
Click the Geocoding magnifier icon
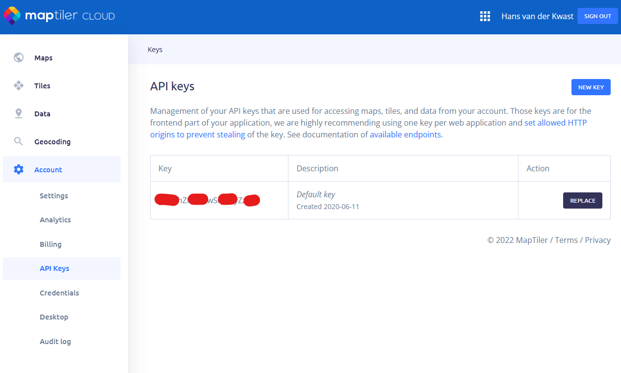tap(19, 142)
